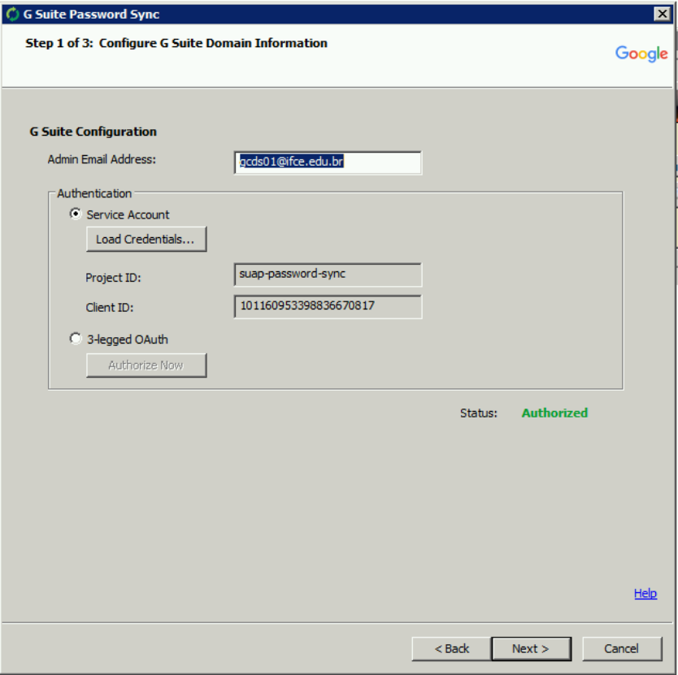Viewport: 678px width, 675px height.
Task: Click the Client ID label
Action: pos(110,308)
